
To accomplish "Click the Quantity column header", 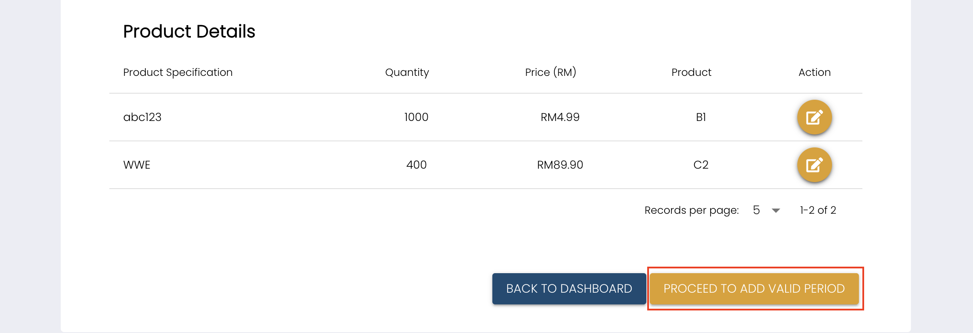I will click(407, 72).
